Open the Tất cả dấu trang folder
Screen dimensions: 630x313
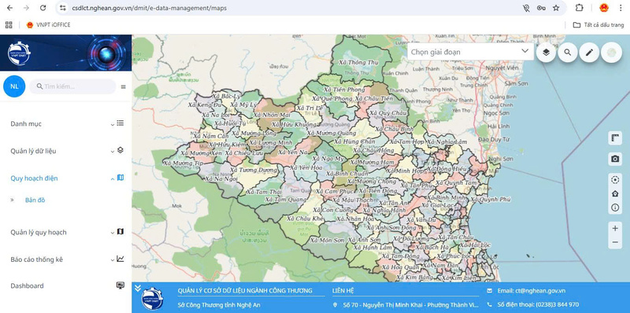(598, 25)
